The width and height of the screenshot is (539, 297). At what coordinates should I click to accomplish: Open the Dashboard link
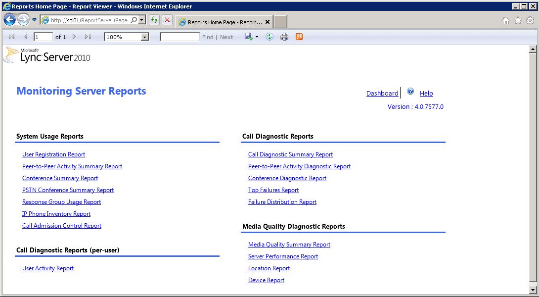tap(382, 93)
